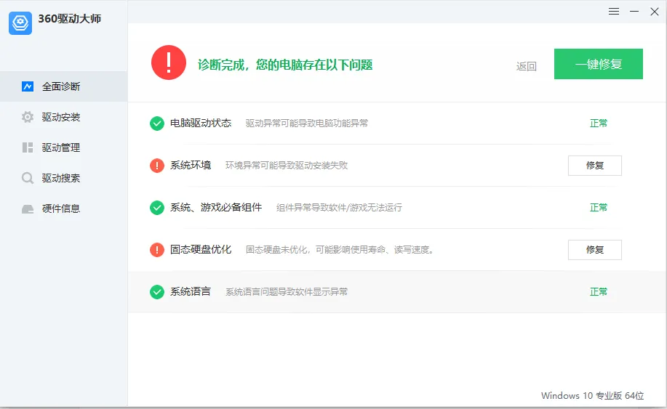The image size is (667, 409).
Task: Click the 一键修复 green button
Action: coord(598,64)
